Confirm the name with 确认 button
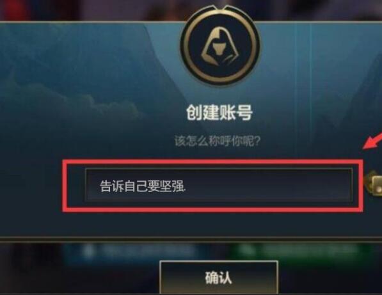 coord(219,277)
